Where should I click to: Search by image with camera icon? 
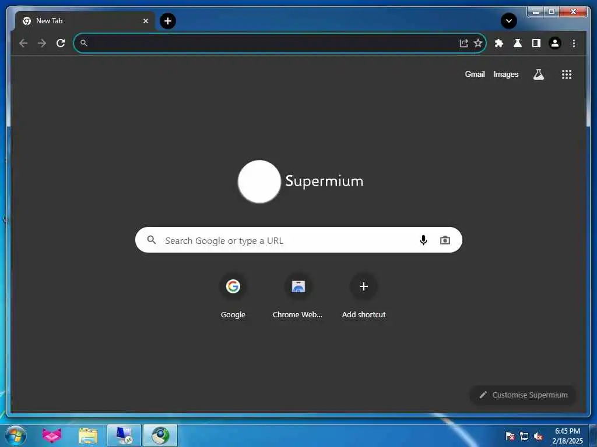pyautogui.click(x=445, y=240)
